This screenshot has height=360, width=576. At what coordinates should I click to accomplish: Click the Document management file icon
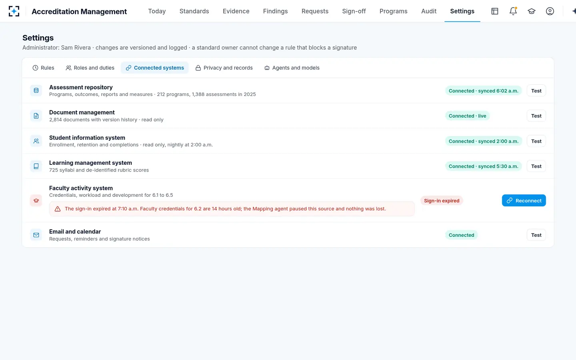pyautogui.click(x=36, y=116)
